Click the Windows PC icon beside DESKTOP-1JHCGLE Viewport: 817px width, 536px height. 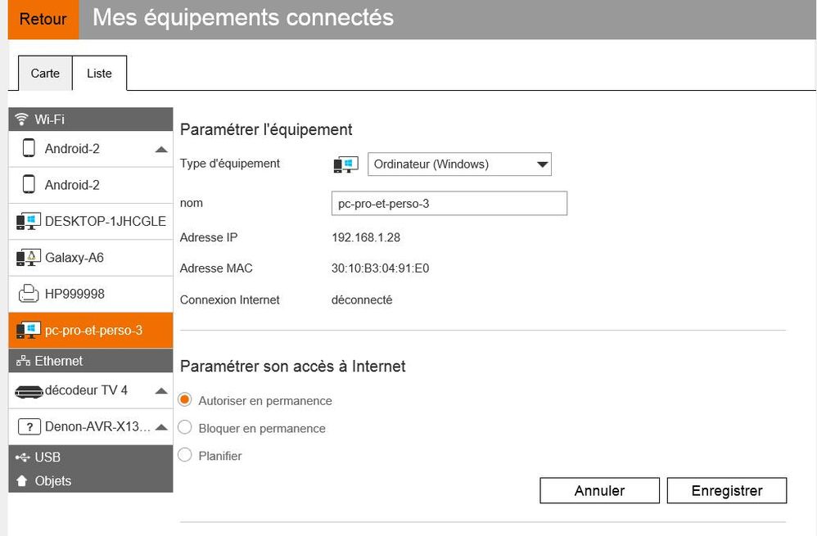[29, 222]
